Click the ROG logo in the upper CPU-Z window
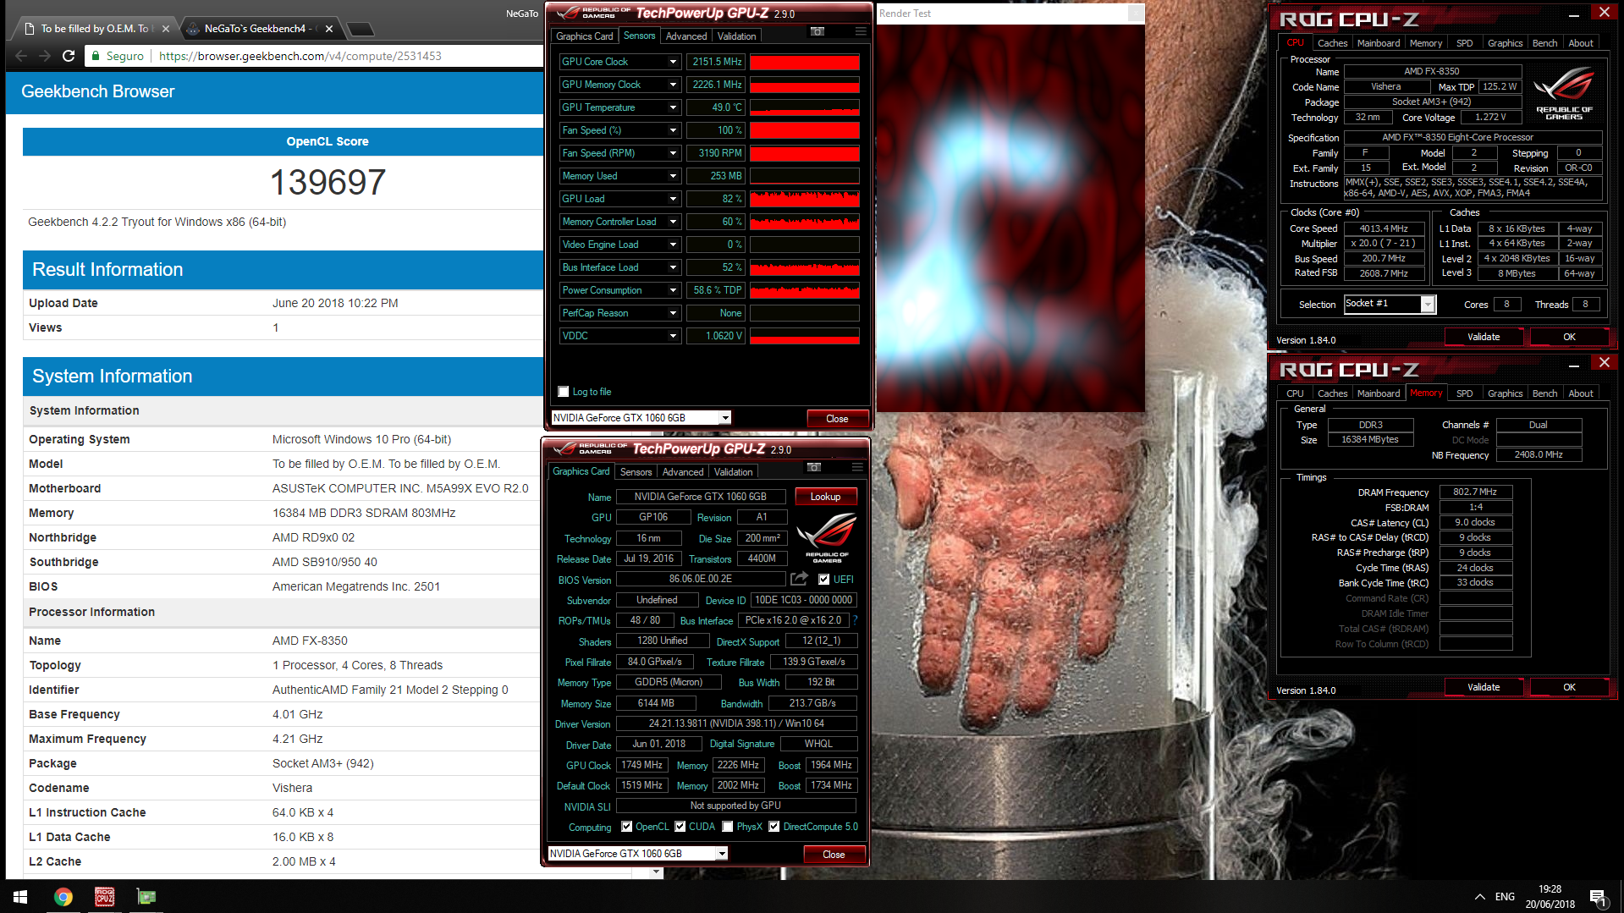 tap(1564, 93)
